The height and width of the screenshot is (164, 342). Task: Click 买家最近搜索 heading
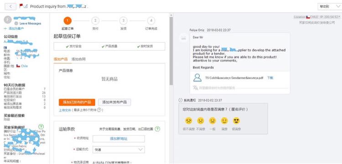(x=15, y=115)
